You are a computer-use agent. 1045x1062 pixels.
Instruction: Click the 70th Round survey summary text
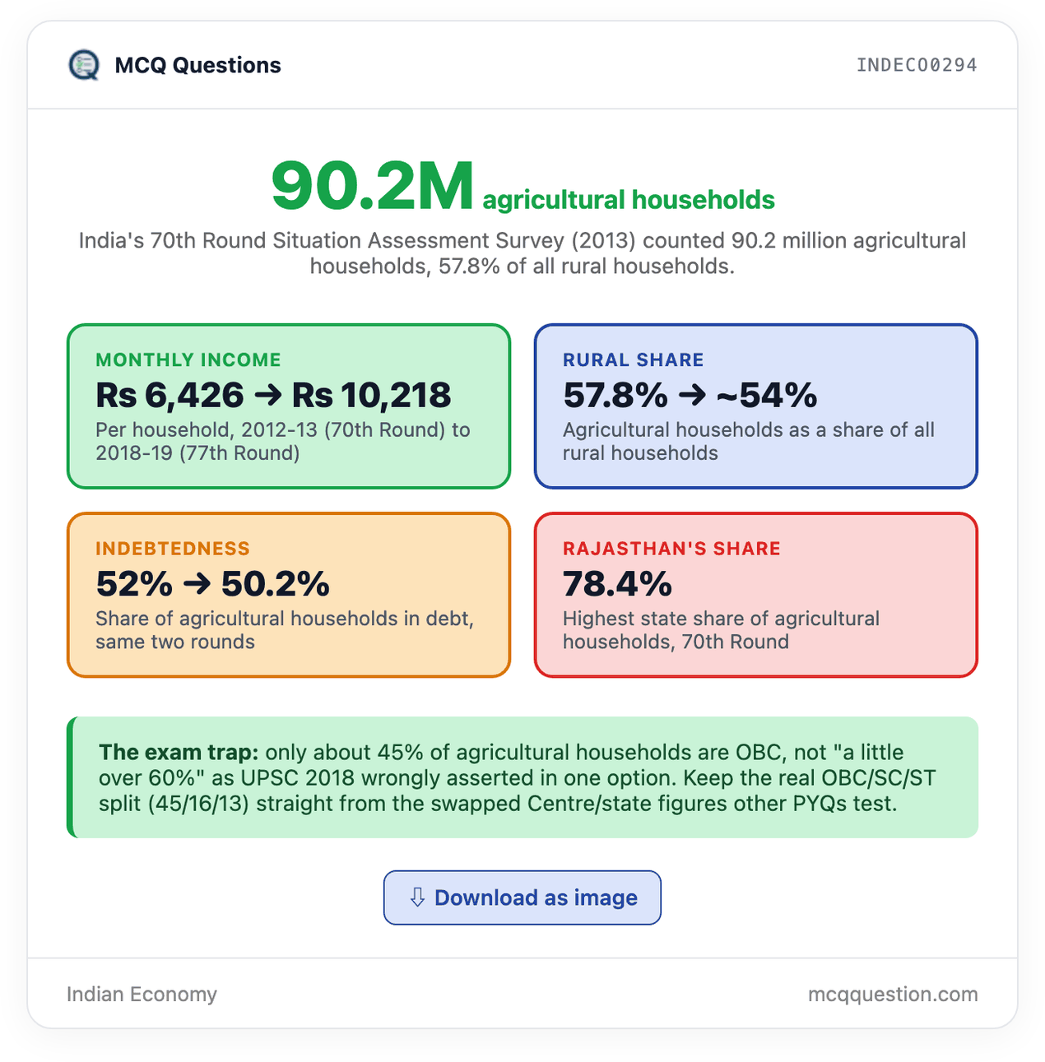click(522, 253)
